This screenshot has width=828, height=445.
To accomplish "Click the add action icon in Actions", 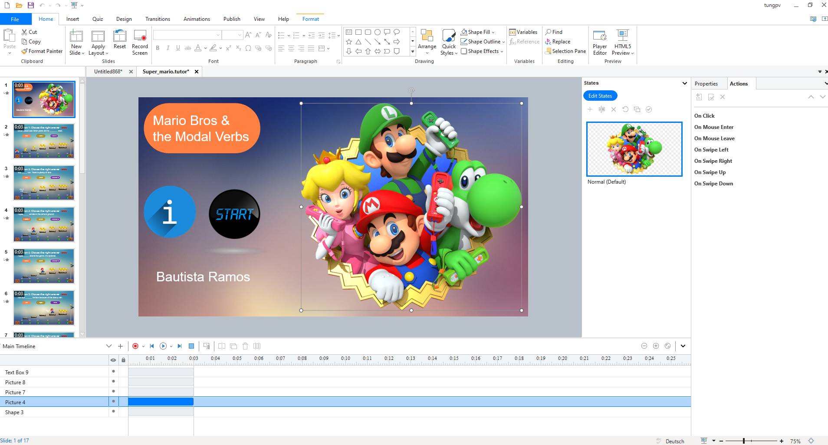I will coord(699,97).
